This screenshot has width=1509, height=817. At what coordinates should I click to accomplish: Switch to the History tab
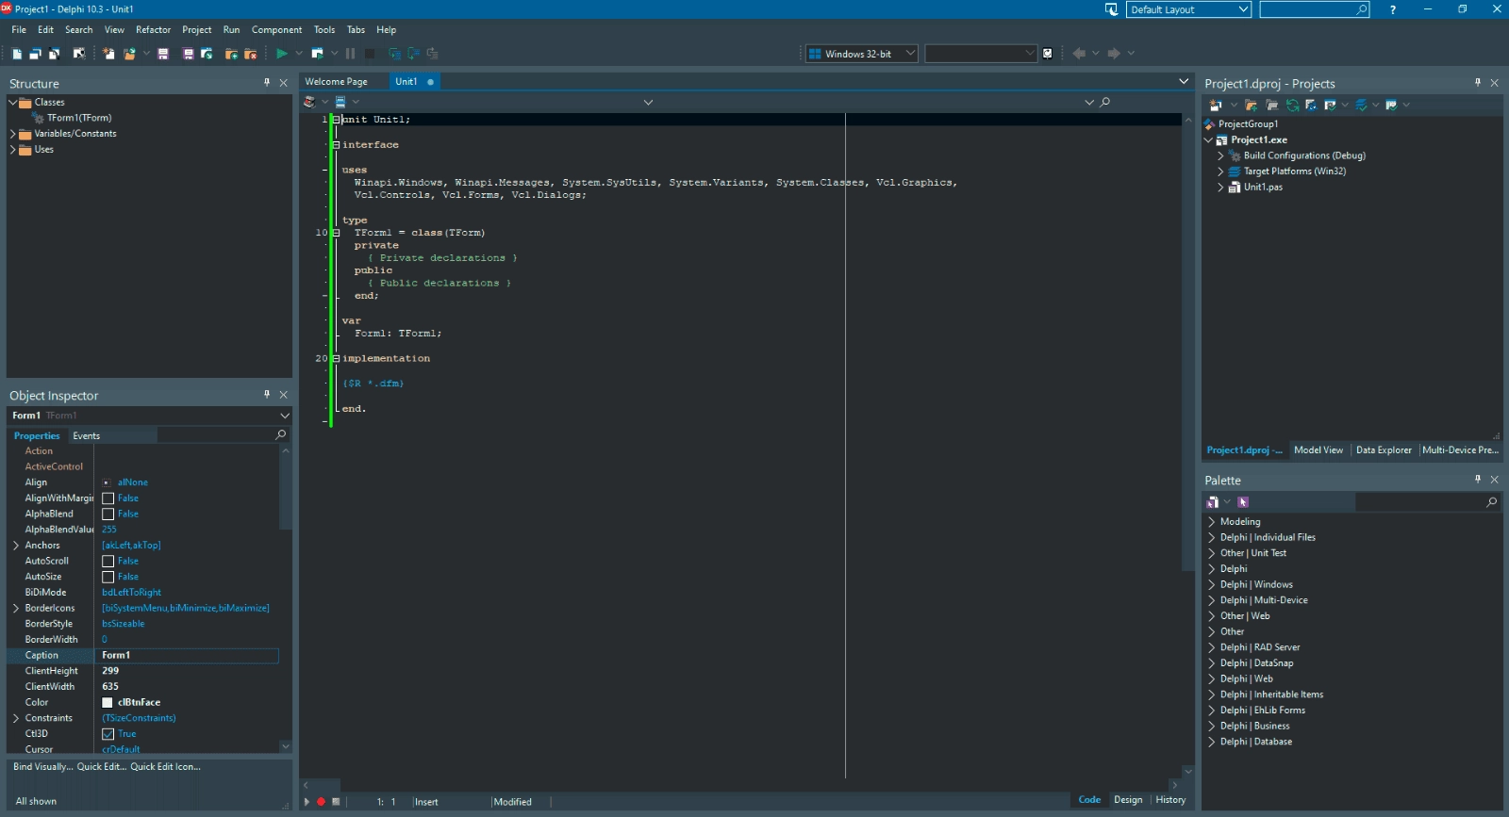pyautogui.click(x=1170, y=800)
